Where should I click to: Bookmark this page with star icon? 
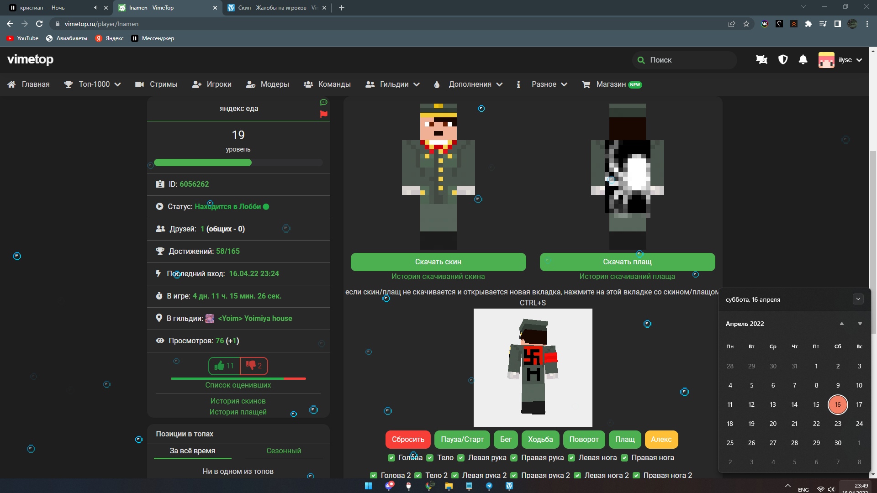click(746, 24)
